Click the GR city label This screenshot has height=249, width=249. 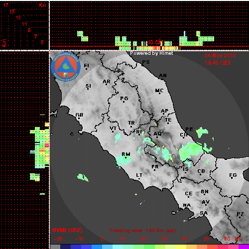click(x=79, y=115)
